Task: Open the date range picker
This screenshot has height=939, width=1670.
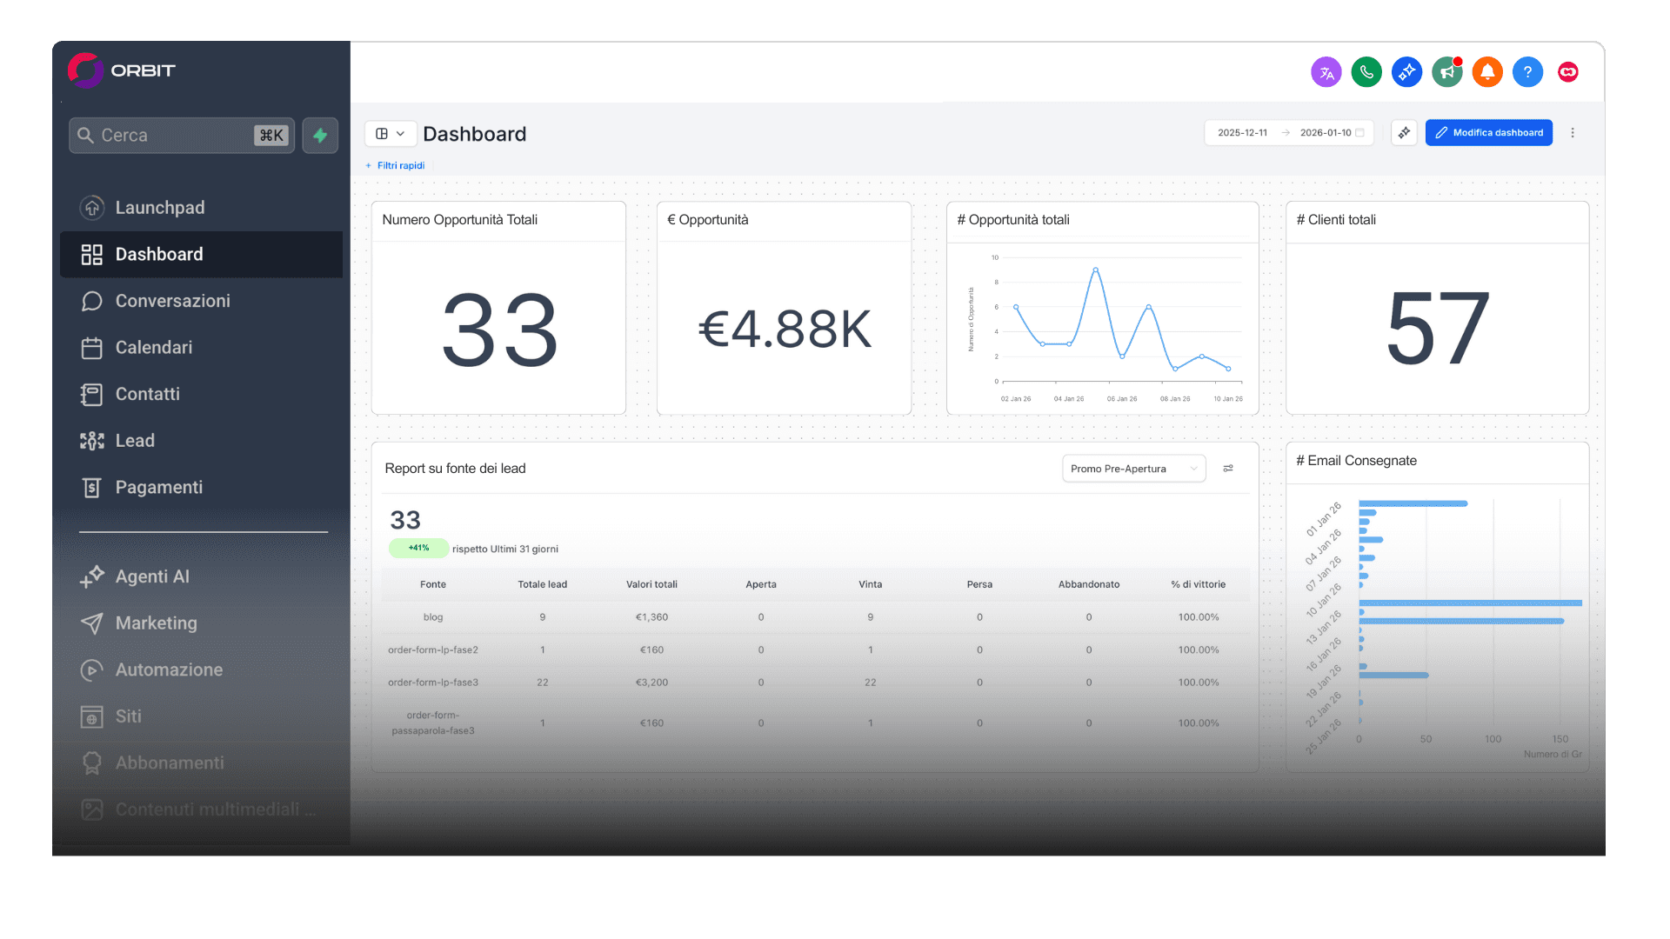Action: coord(1288,133)
